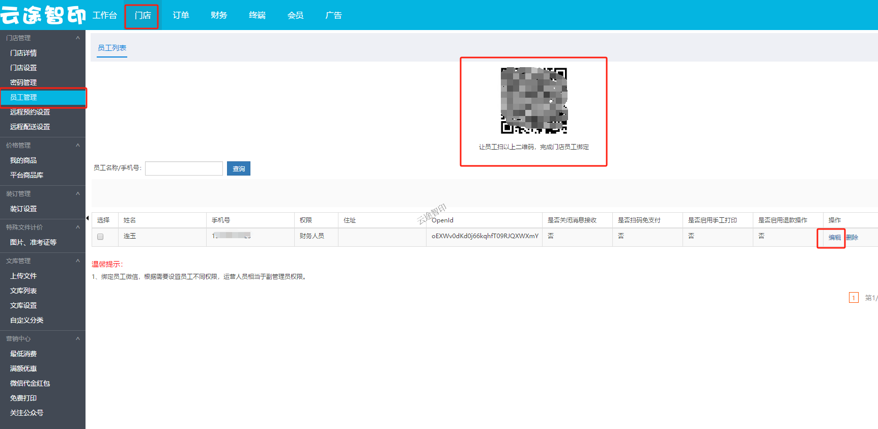
Task: Collapse the 营销中心 sidebar section
Action: [78, 338]
